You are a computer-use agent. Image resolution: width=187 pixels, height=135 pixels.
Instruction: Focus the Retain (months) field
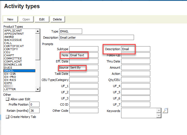click(x=34, y=111)
